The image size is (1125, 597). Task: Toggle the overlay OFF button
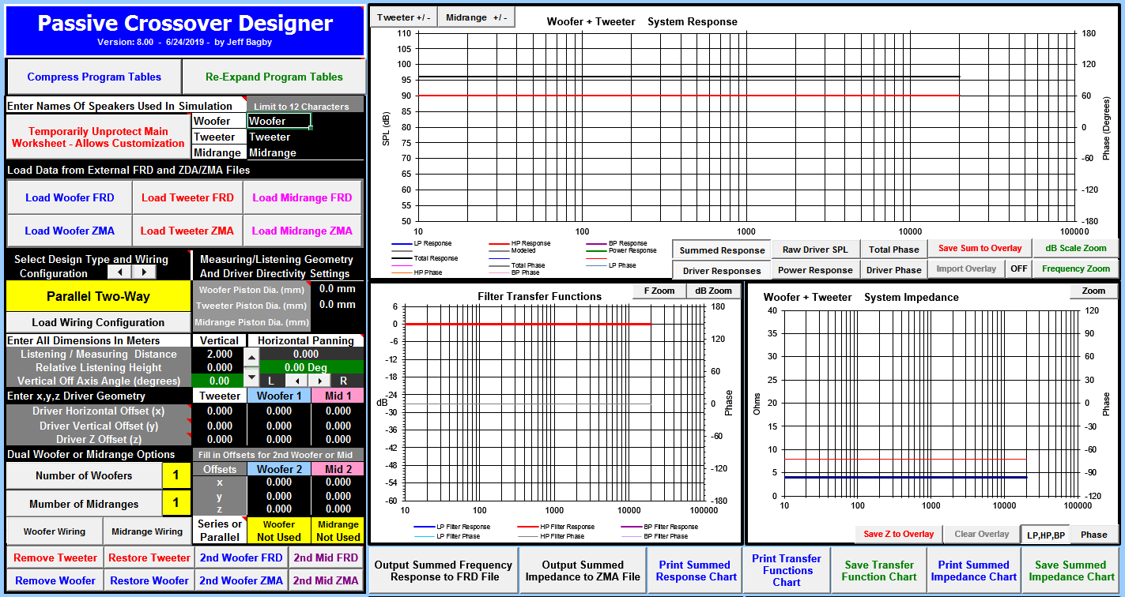tap(1017, 268)
